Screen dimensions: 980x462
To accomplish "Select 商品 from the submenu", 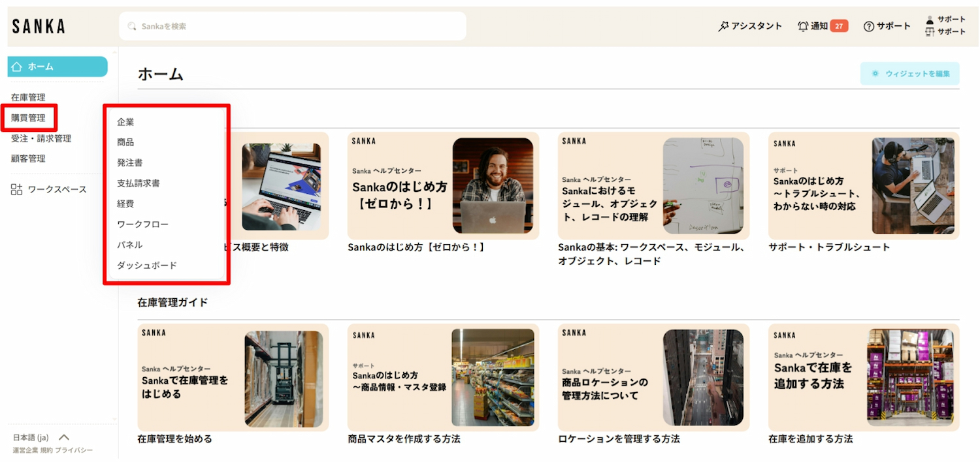I will click(x=125, y=142).
